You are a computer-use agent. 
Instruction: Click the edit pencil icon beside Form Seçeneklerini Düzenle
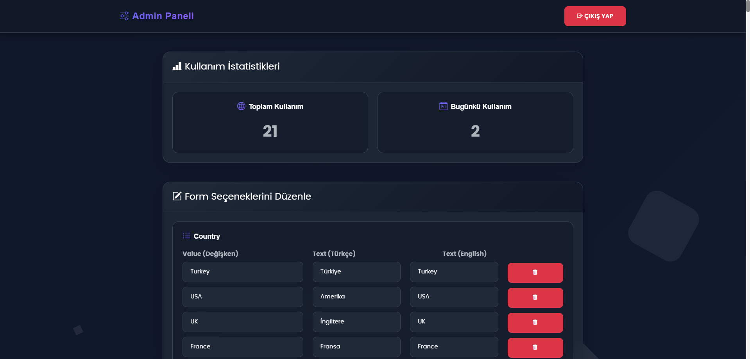(x=177, y=196)
